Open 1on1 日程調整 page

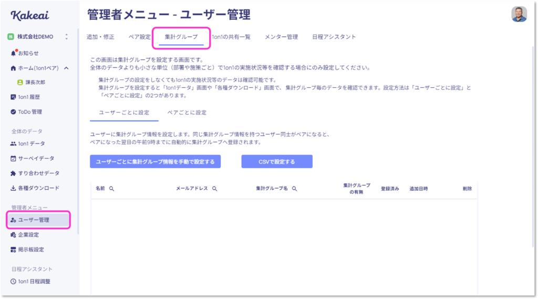34,282
